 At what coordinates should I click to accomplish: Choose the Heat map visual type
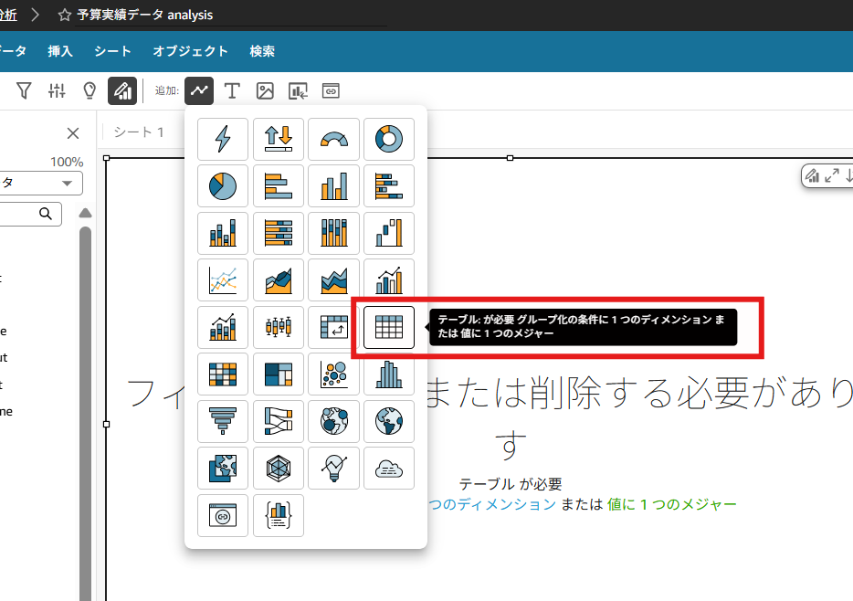[x=223, y=374]
